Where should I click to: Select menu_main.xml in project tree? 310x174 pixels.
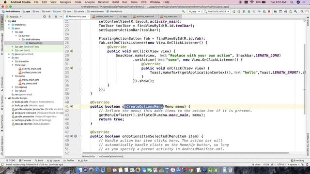point(30,80)
